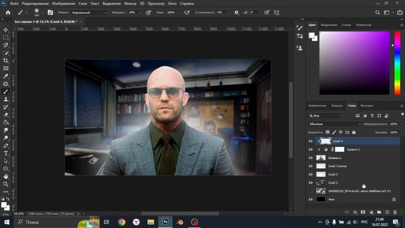The image size is (405, 228).
Task: Click the foreground color swatch in toolbox
Action: pos(4,205)
